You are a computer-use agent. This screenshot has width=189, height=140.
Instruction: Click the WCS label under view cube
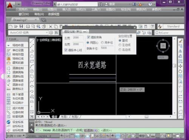click(x=163, y=58)
